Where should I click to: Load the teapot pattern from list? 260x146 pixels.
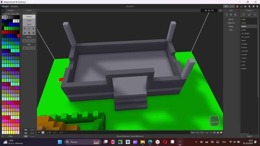[244, 69]
